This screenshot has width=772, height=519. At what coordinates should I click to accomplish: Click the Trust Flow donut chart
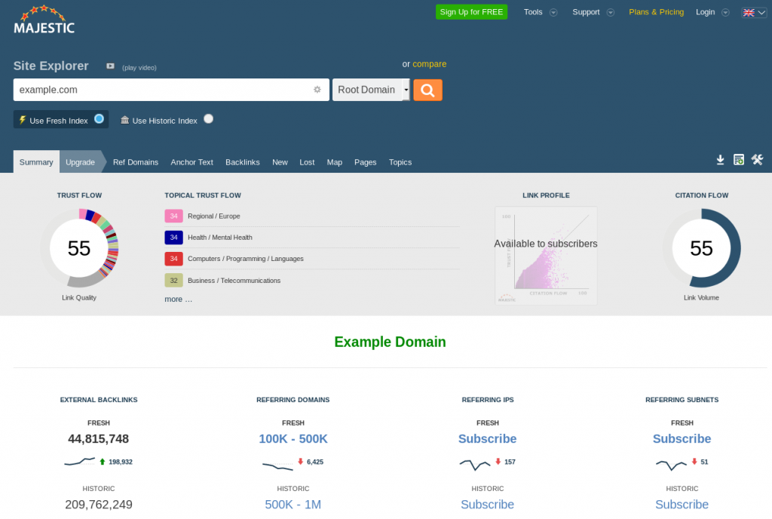79,248
